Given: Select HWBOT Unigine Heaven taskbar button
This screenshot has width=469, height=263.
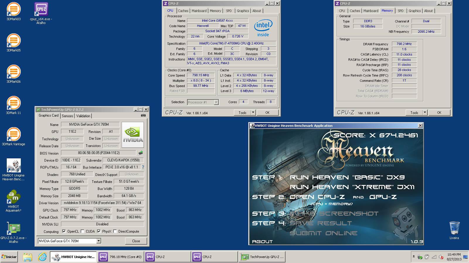Looking at the screenshot, I should (x=73, y=257).
